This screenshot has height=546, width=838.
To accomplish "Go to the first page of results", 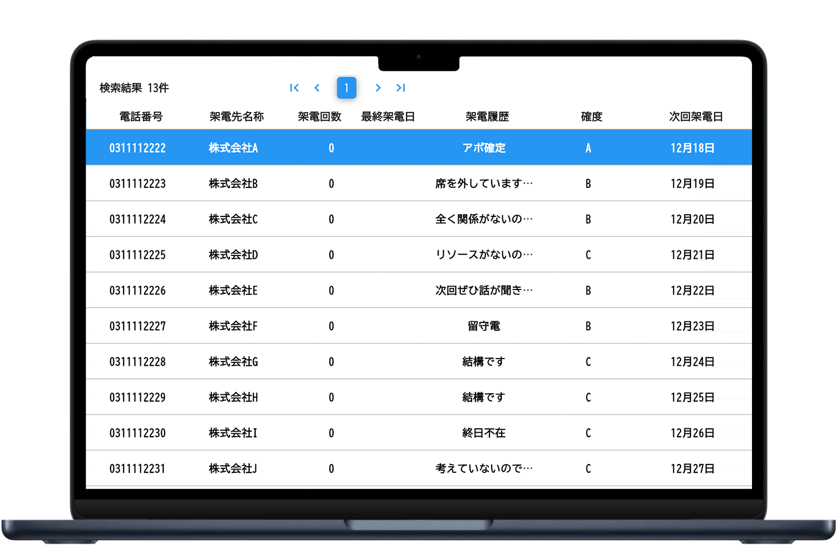I will 294,88.
